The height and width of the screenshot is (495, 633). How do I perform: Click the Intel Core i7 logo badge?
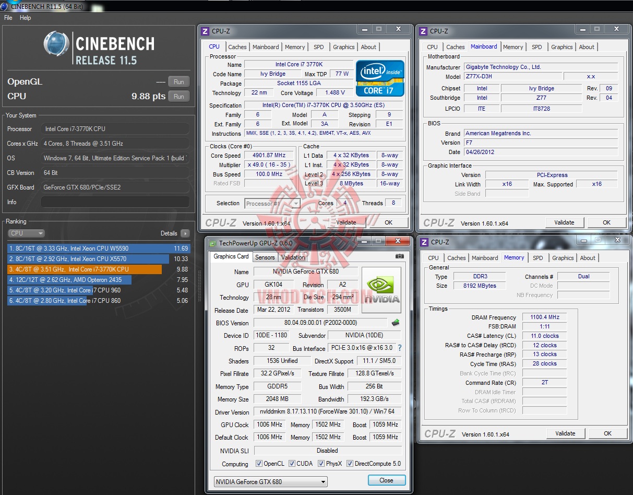[x=380, y=78]
